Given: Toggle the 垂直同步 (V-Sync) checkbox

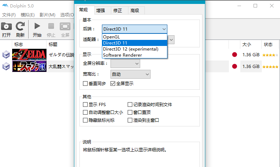Looking at the screenshot, I should 85,83.
